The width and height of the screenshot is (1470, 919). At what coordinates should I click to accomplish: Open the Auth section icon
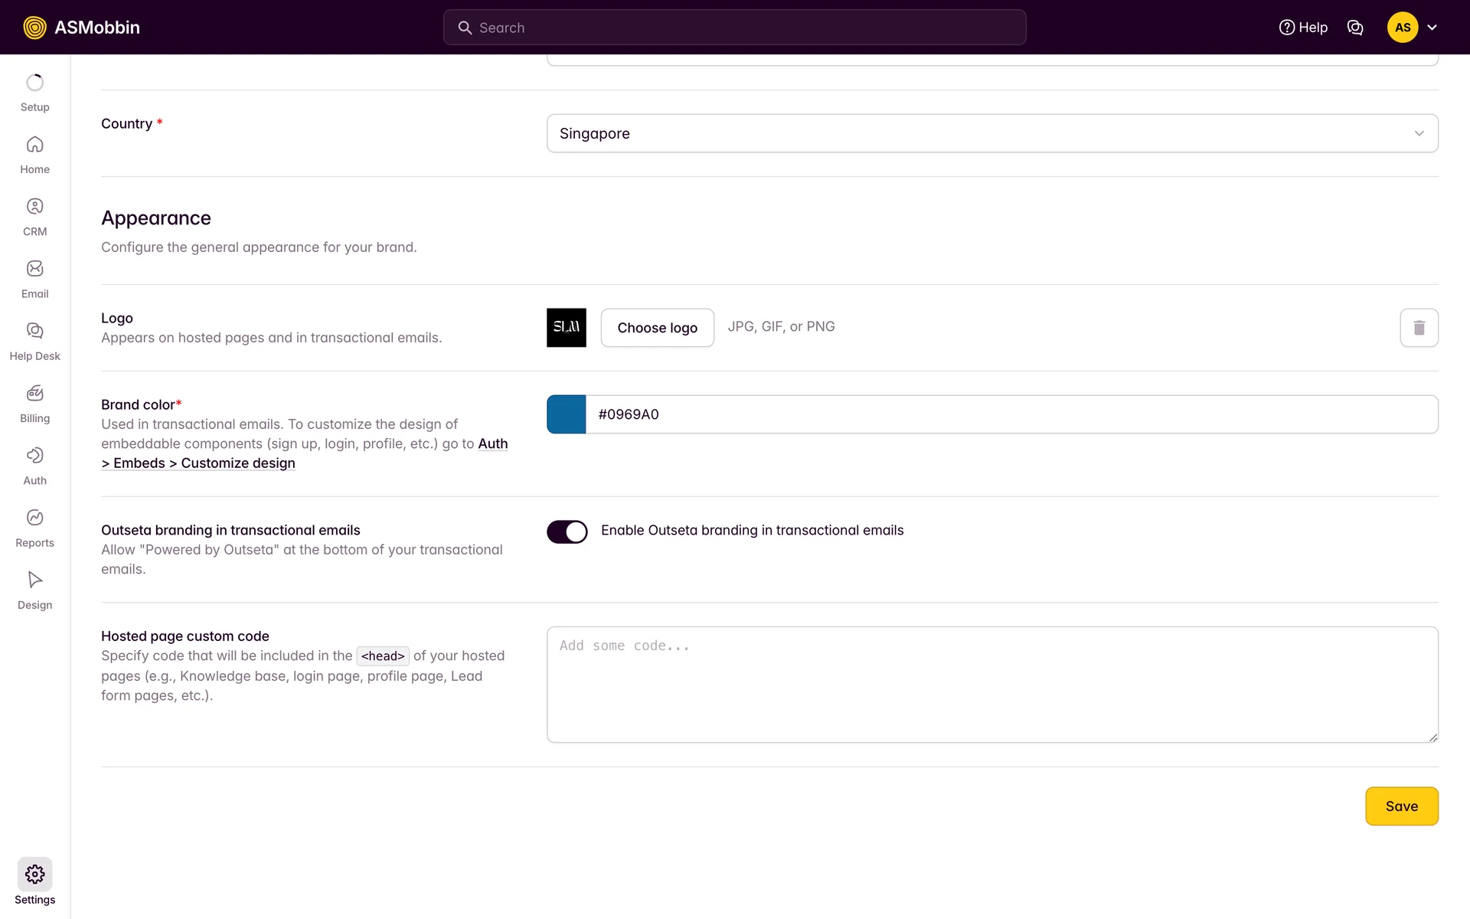coord(34,456)
